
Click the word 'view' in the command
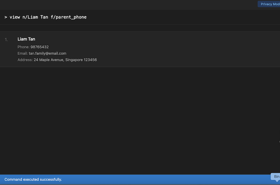(x=15, y=17)
